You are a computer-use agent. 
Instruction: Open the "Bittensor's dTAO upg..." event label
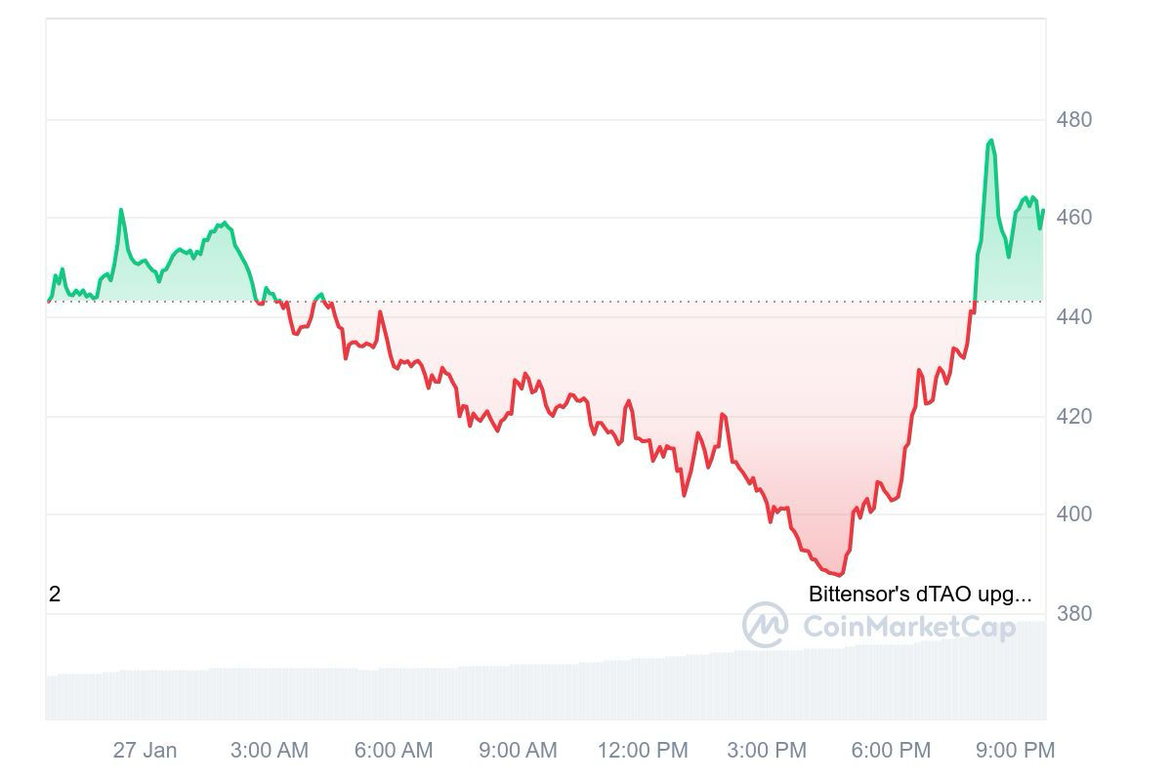[x=919, y=594]
